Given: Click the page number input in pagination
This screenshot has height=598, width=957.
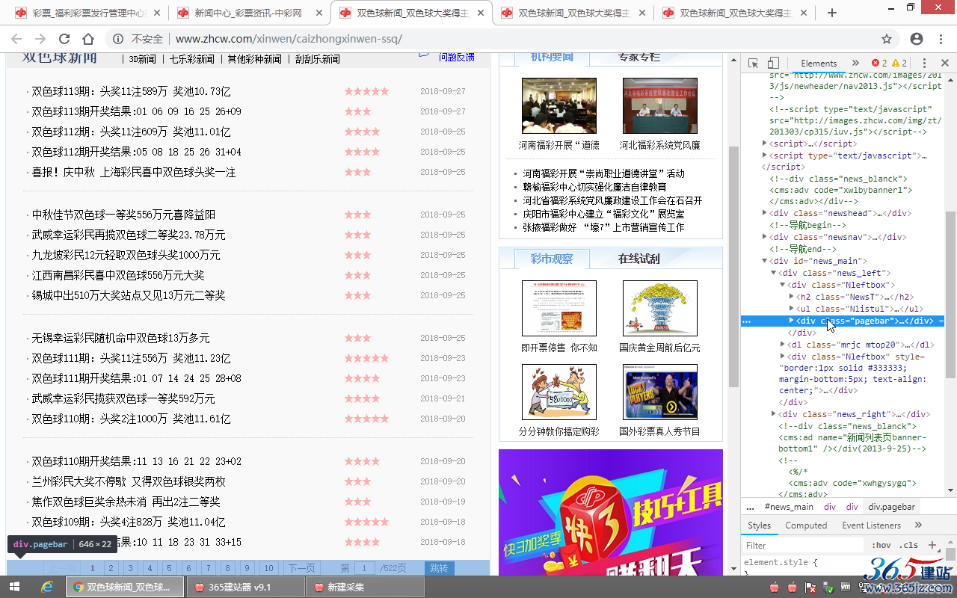Looking at the screenshot, I should [x=365, y=568].
